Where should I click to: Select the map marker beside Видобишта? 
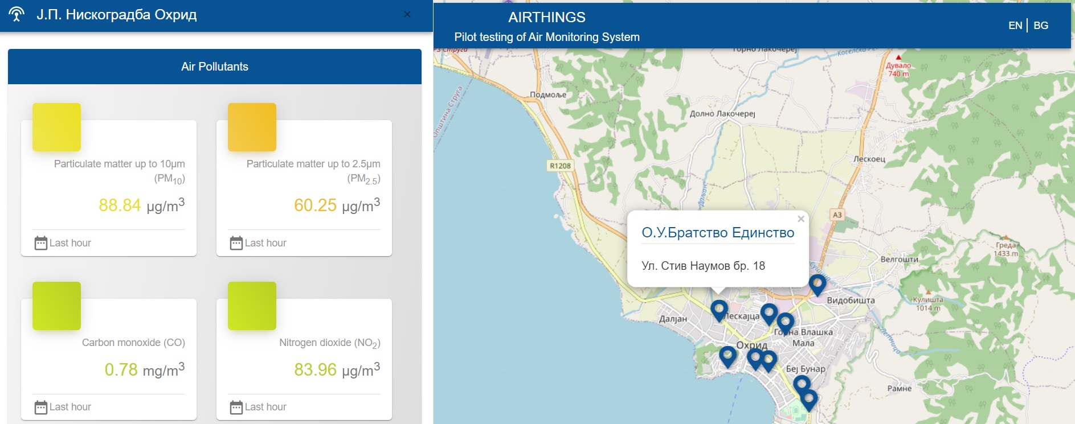817,283
